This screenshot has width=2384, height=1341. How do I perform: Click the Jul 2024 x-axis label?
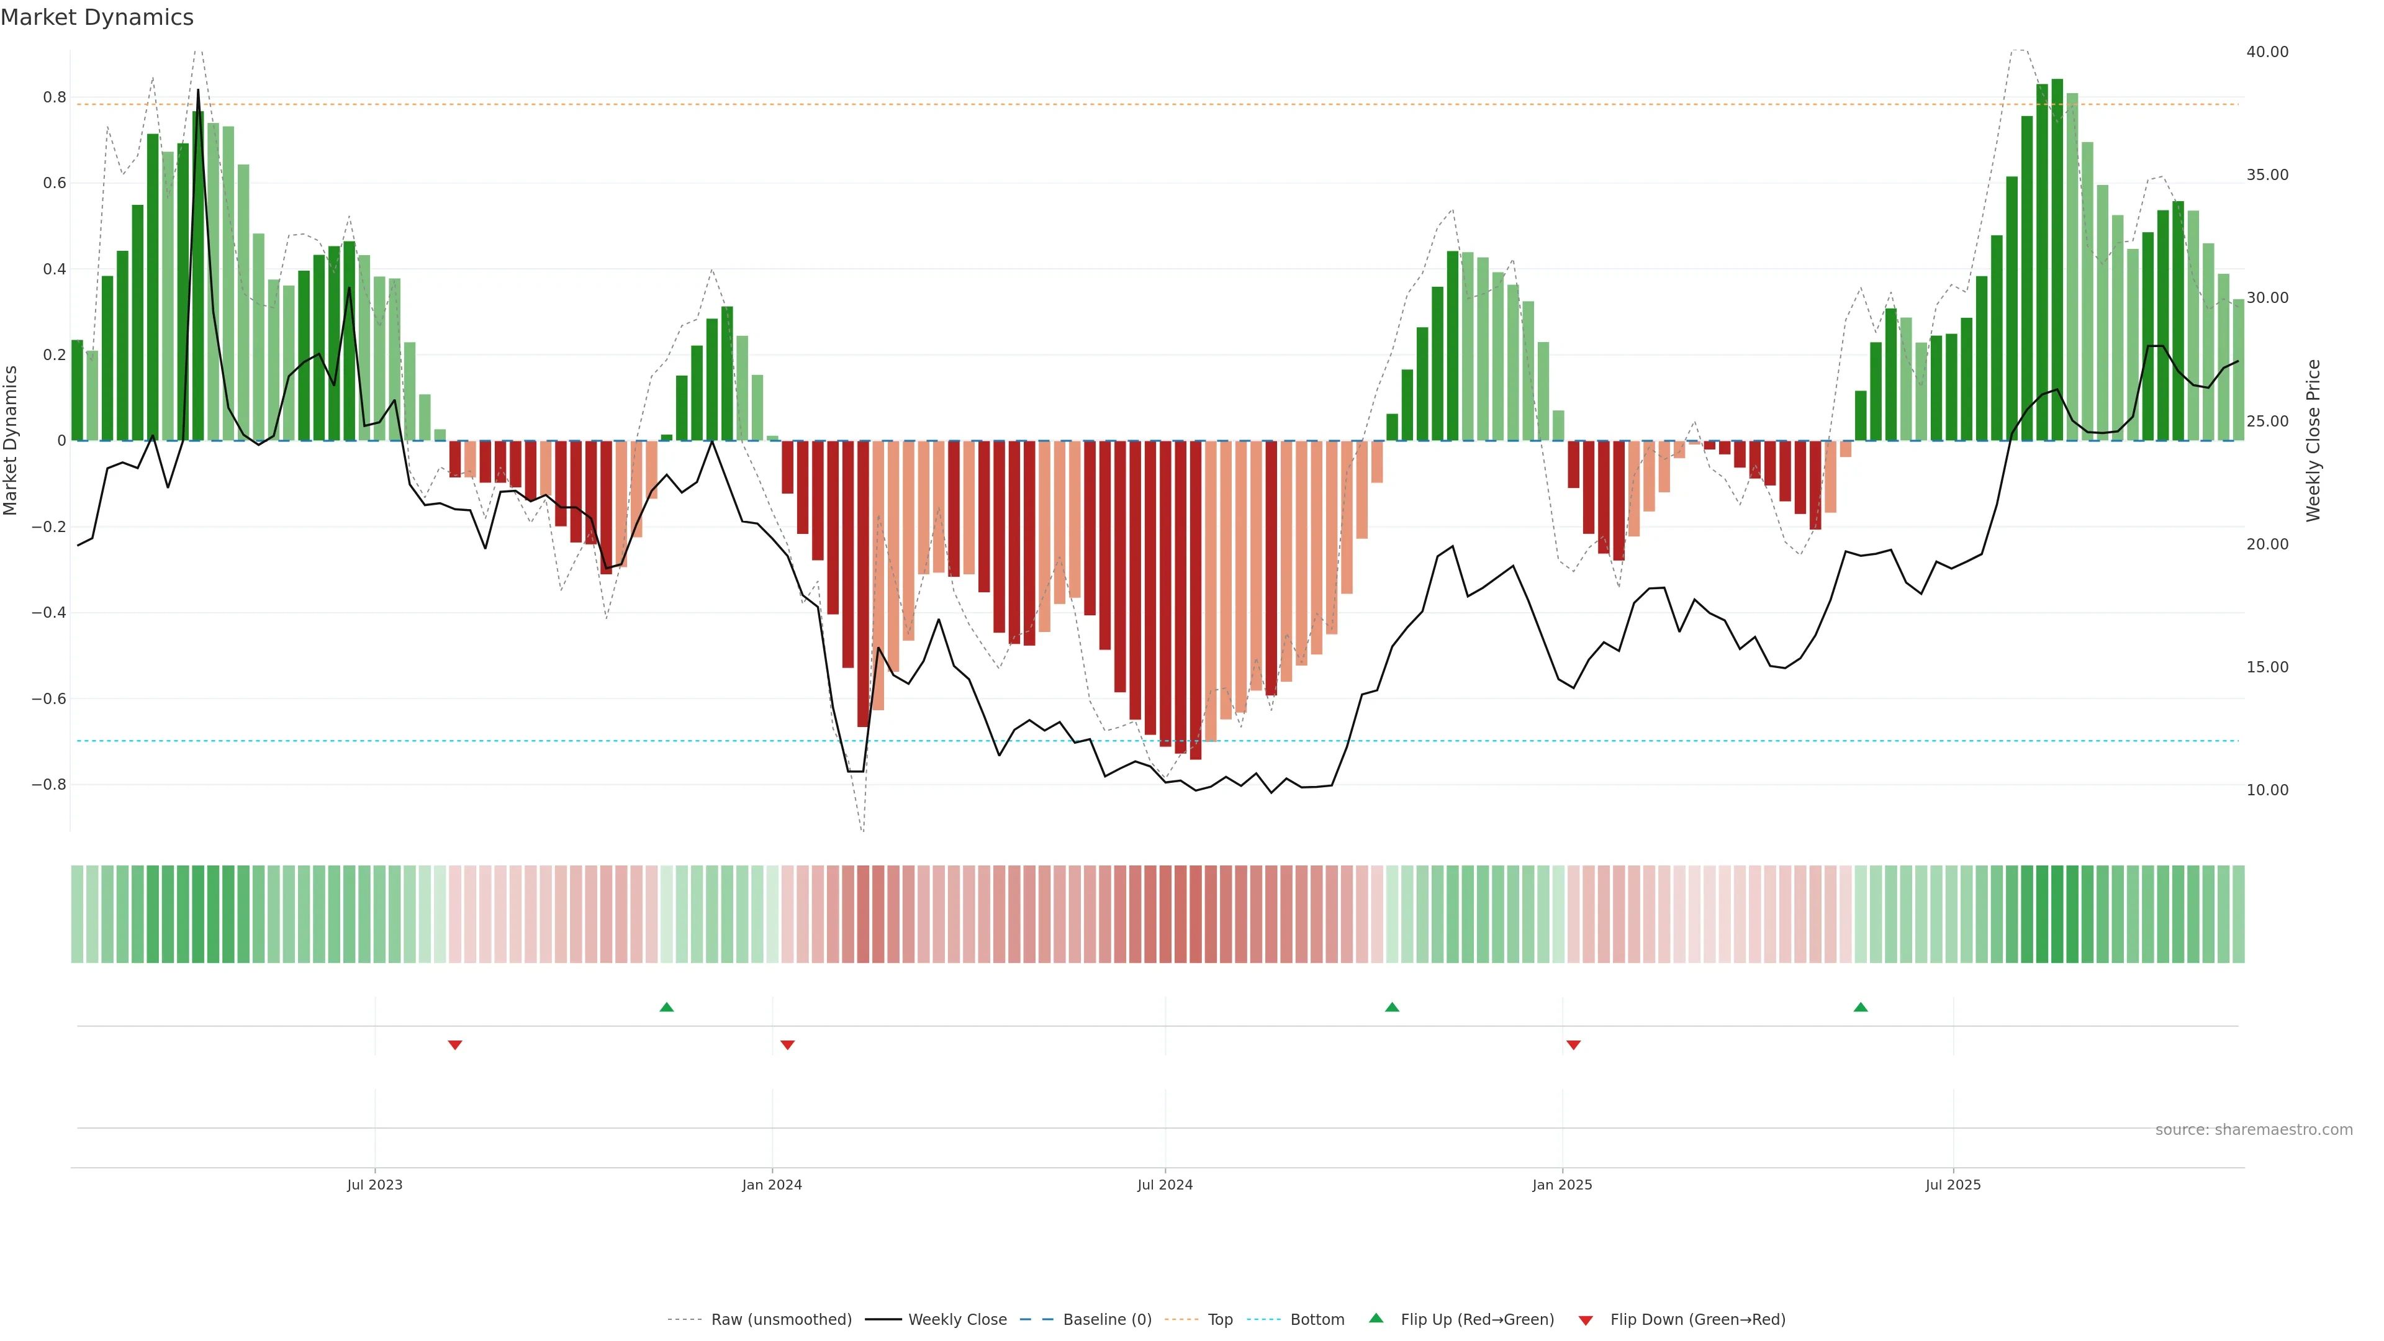click(1164, 1185)
